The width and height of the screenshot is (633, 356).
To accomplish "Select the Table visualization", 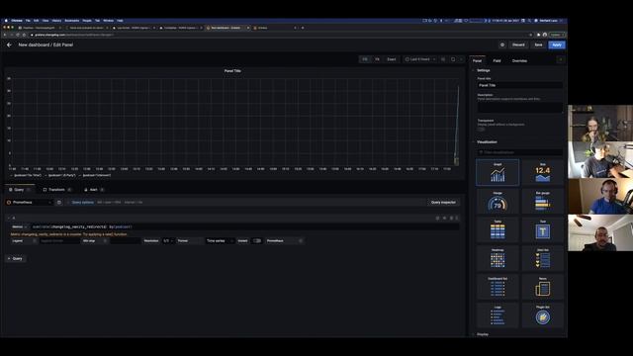I will pos(497,229).
